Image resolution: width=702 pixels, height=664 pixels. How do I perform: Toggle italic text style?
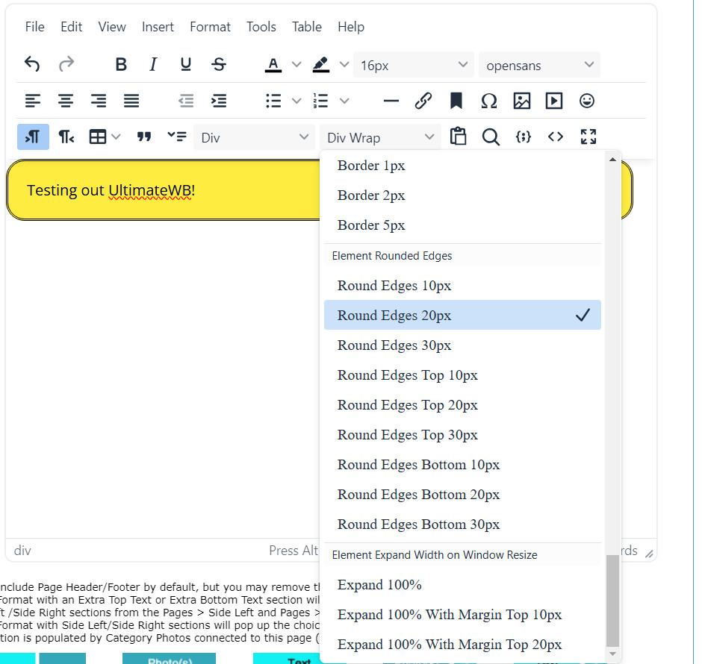[153, 65]
